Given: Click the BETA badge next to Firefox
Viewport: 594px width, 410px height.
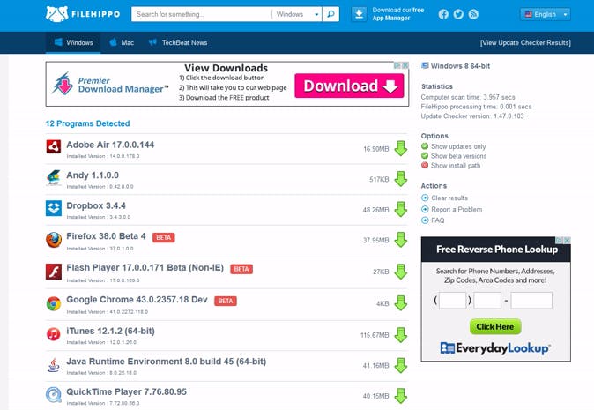Looking at the screenshot, I should pos(164,237).
